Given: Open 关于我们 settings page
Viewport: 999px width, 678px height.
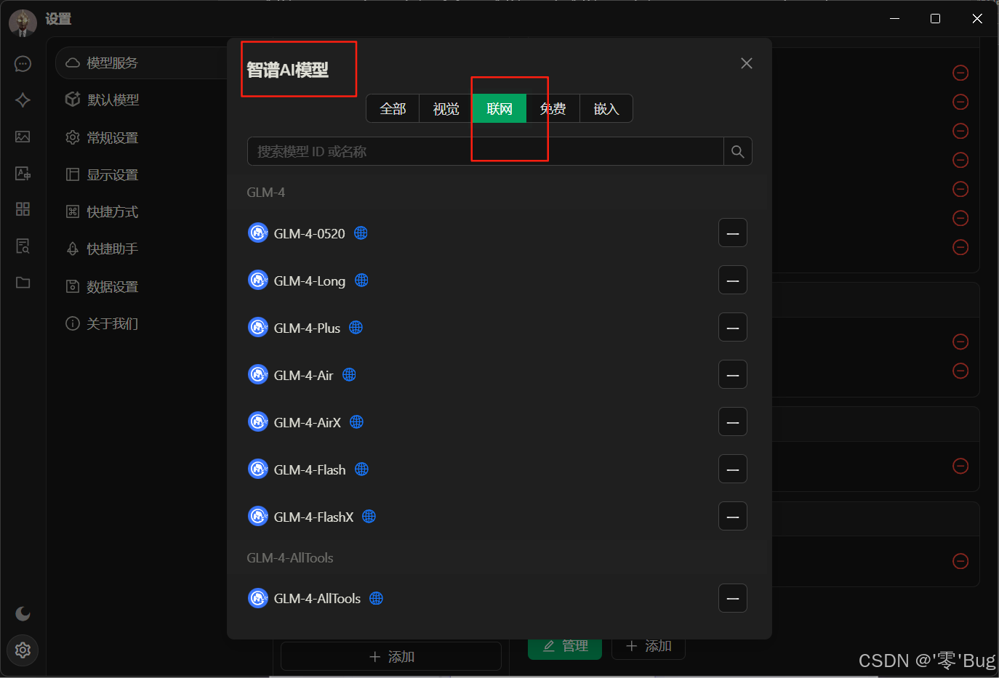Looking at the screenshot, I should (x=112, y=323).
